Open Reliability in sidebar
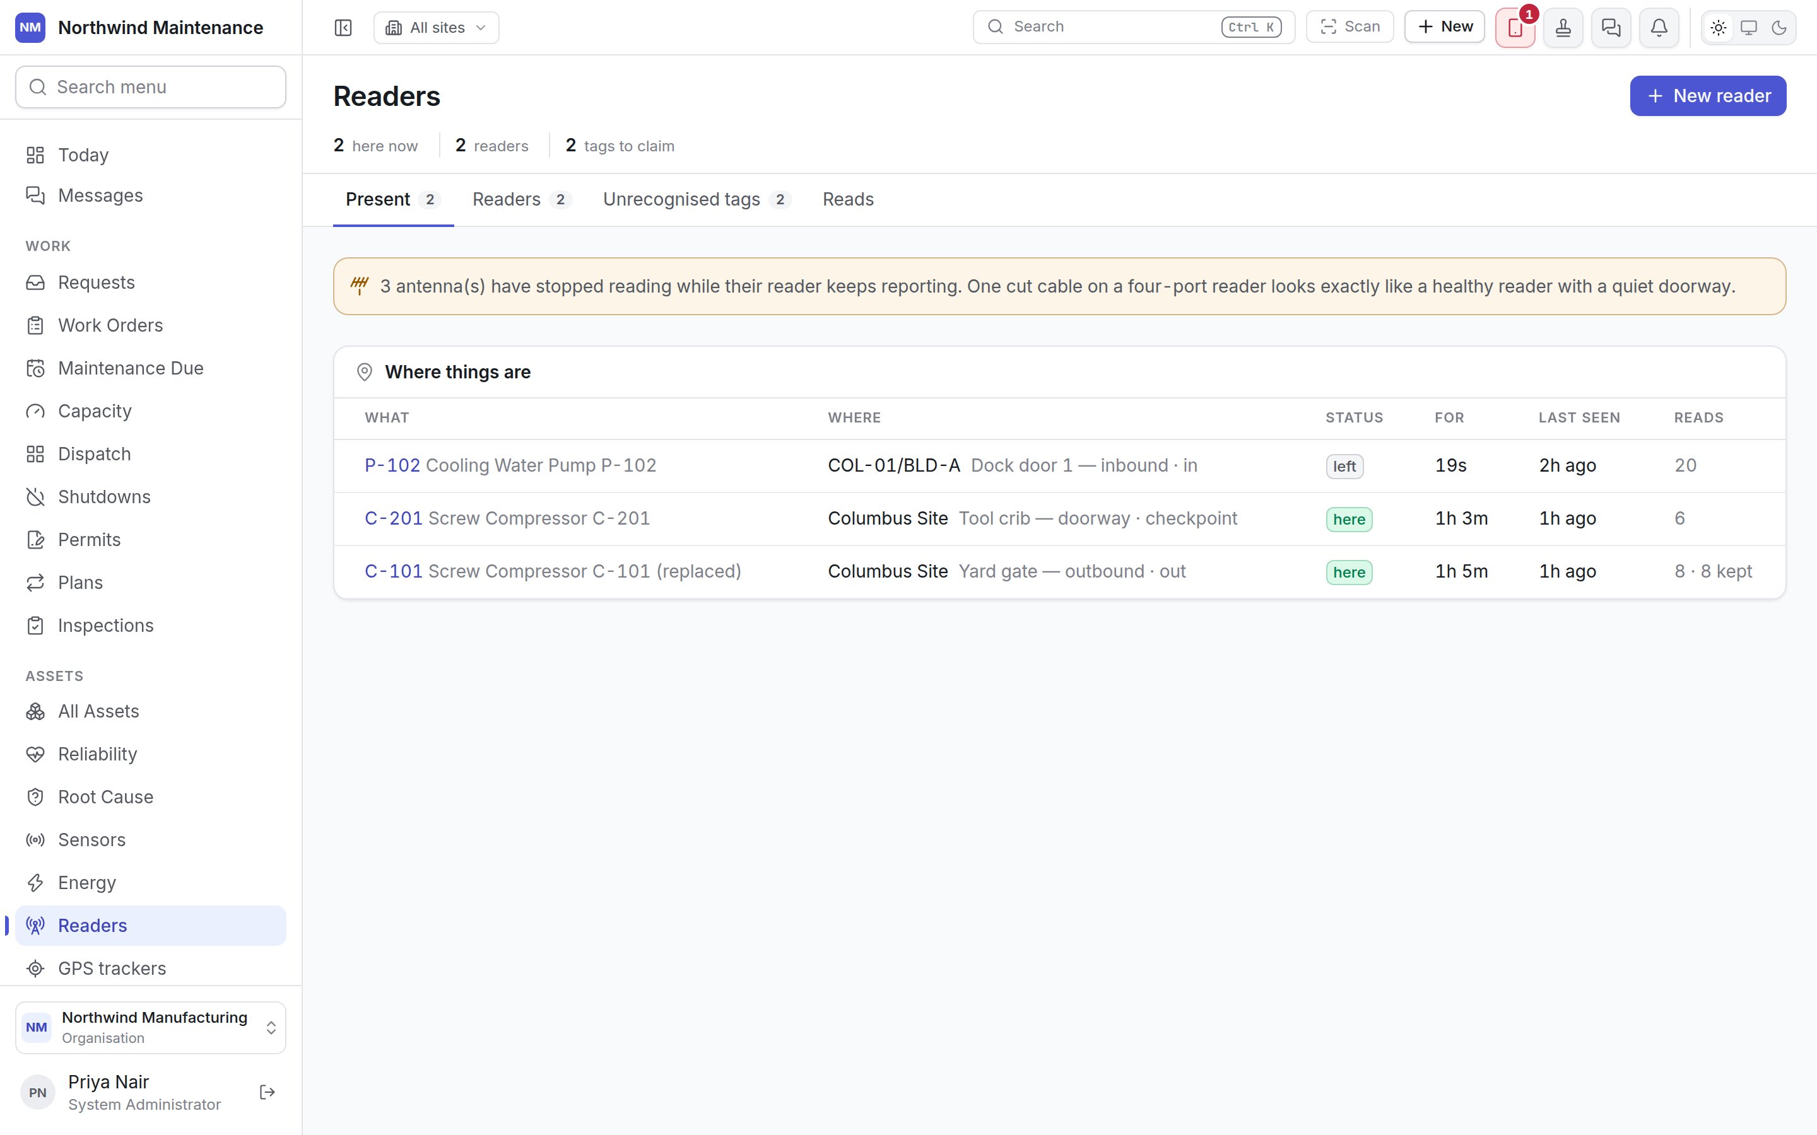This screenshot has width=1817, height=1135. pyautogui.click(x=151, y=754)
